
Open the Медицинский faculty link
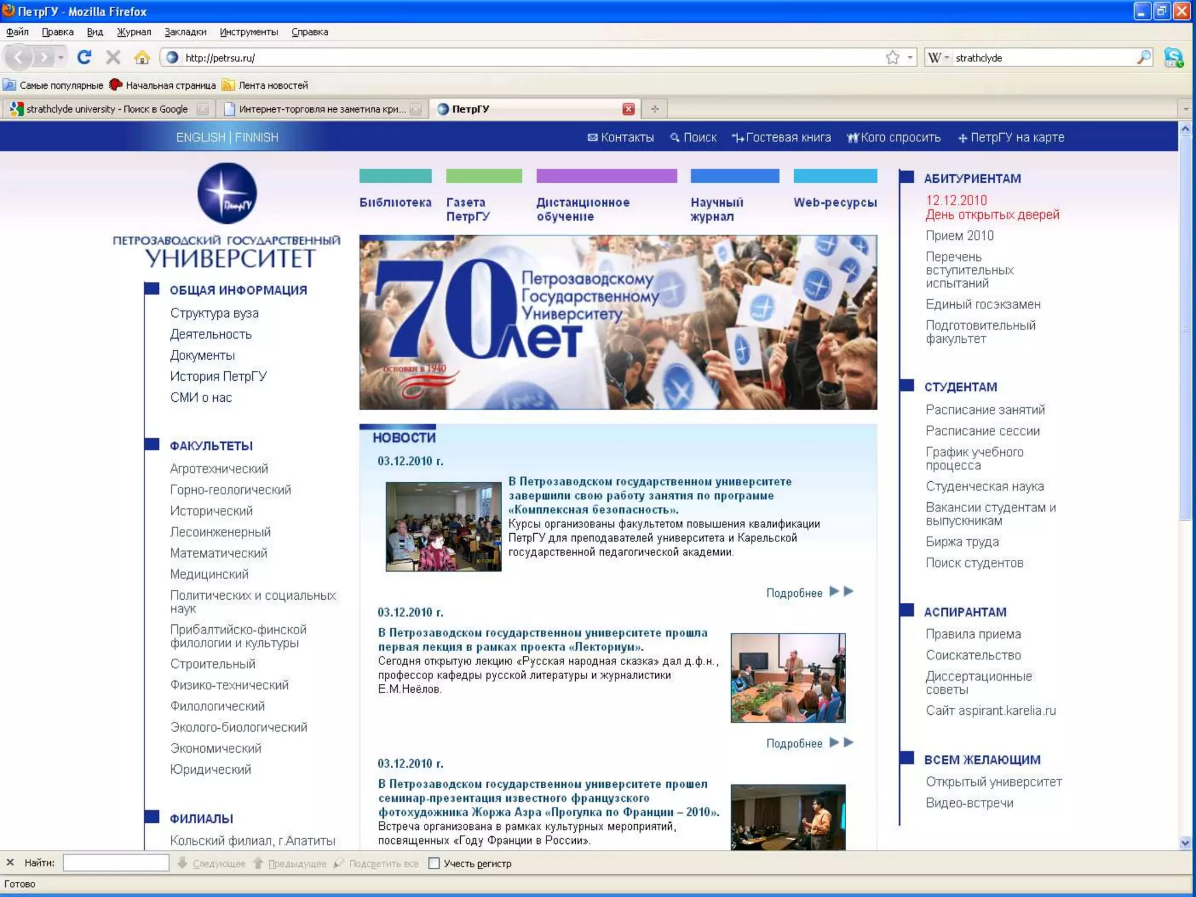(209, 574)
